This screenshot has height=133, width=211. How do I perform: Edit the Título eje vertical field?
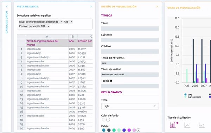130,75
